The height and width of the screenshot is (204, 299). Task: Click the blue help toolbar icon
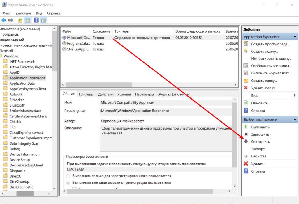pos(36,20)
